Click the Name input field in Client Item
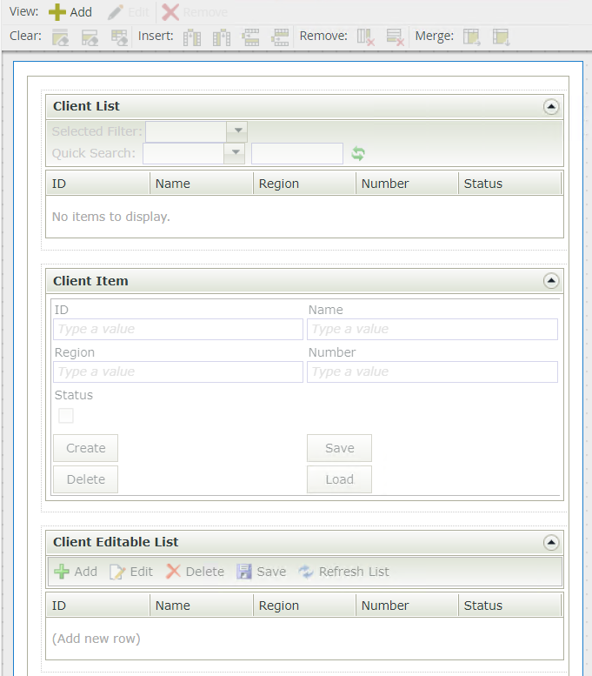This screenshot has height=676, width=592. [432, 329]
